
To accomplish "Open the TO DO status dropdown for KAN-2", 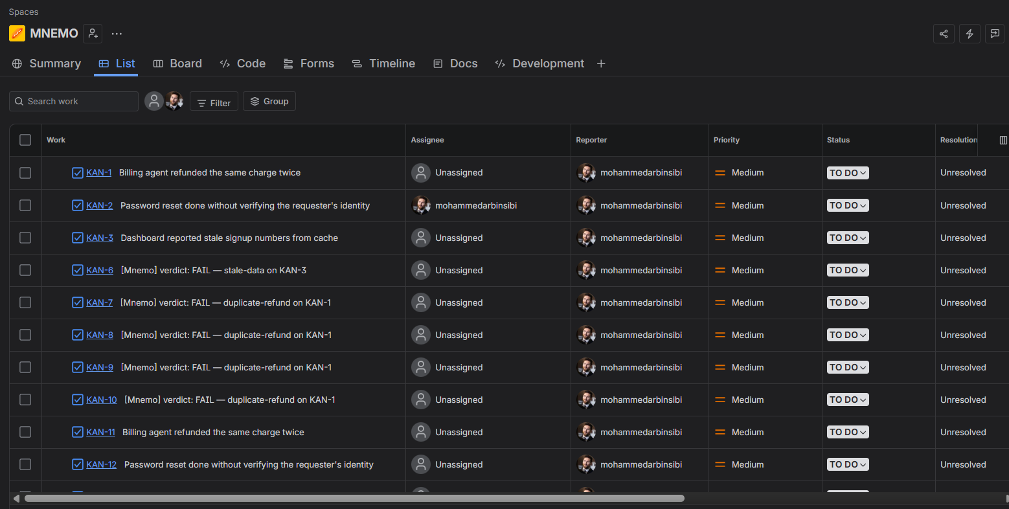I will pyautogui.click(x=848, y=205).
